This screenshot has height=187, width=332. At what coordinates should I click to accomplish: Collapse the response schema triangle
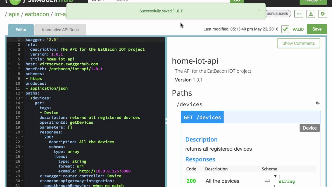(275, 176)
